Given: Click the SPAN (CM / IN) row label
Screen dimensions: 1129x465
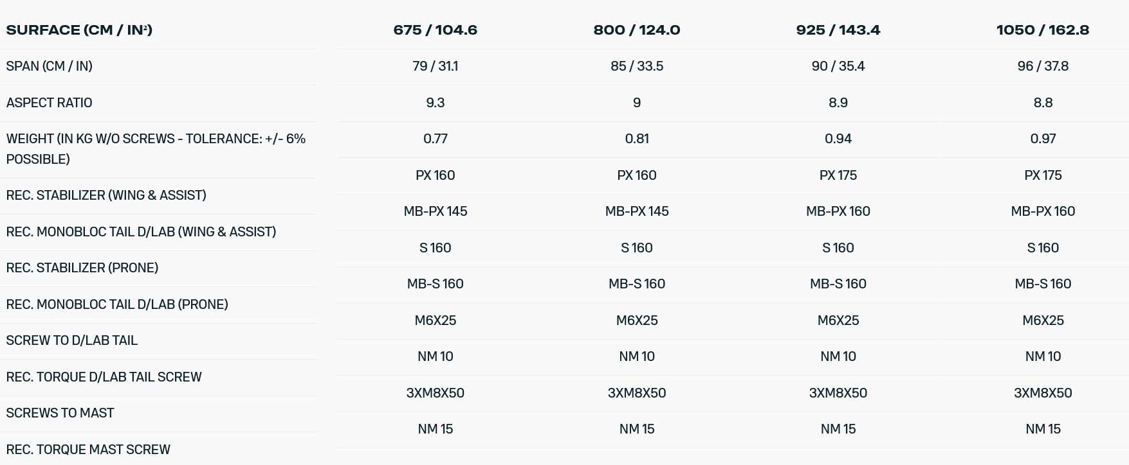Looking at the screenshot, I should [x=50, y=66].
